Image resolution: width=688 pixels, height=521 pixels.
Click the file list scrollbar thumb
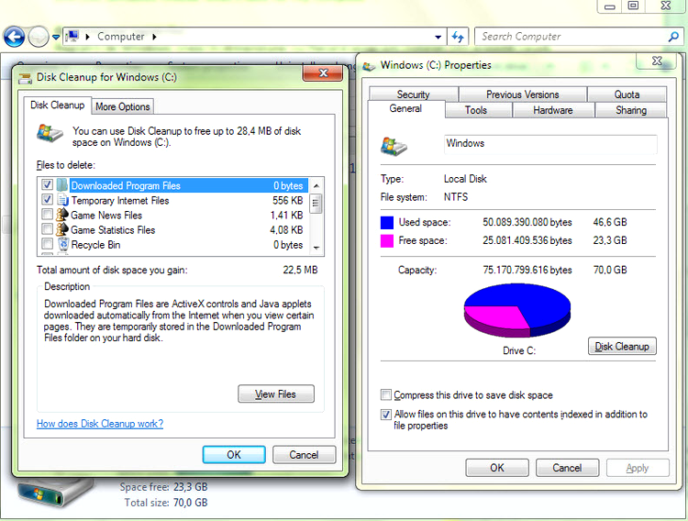click(x=316, y=204)
